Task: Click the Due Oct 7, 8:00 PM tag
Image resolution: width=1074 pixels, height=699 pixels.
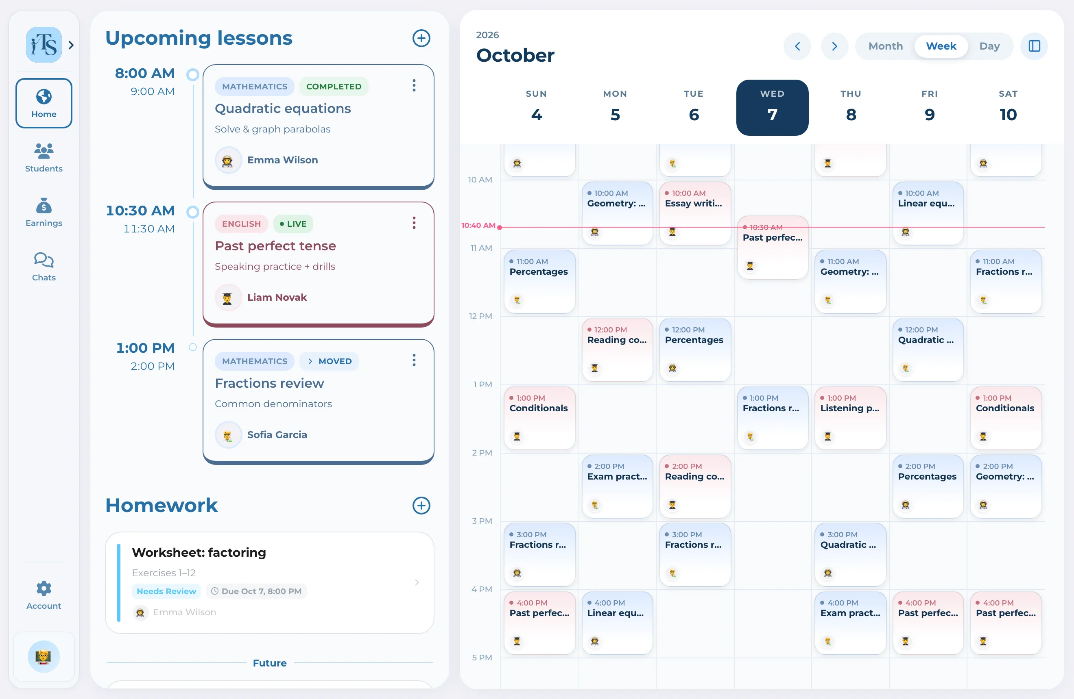Action: click(x=256, y=591)
